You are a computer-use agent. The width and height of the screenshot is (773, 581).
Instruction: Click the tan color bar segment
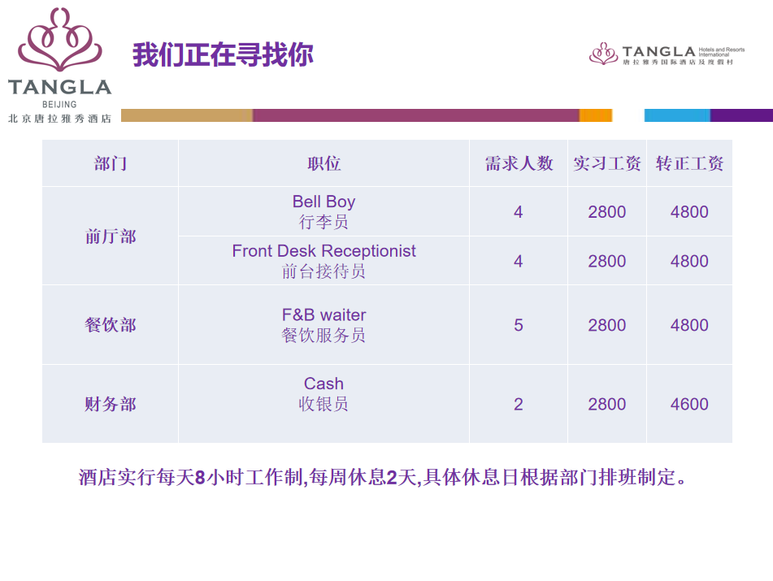coord(186,115)
